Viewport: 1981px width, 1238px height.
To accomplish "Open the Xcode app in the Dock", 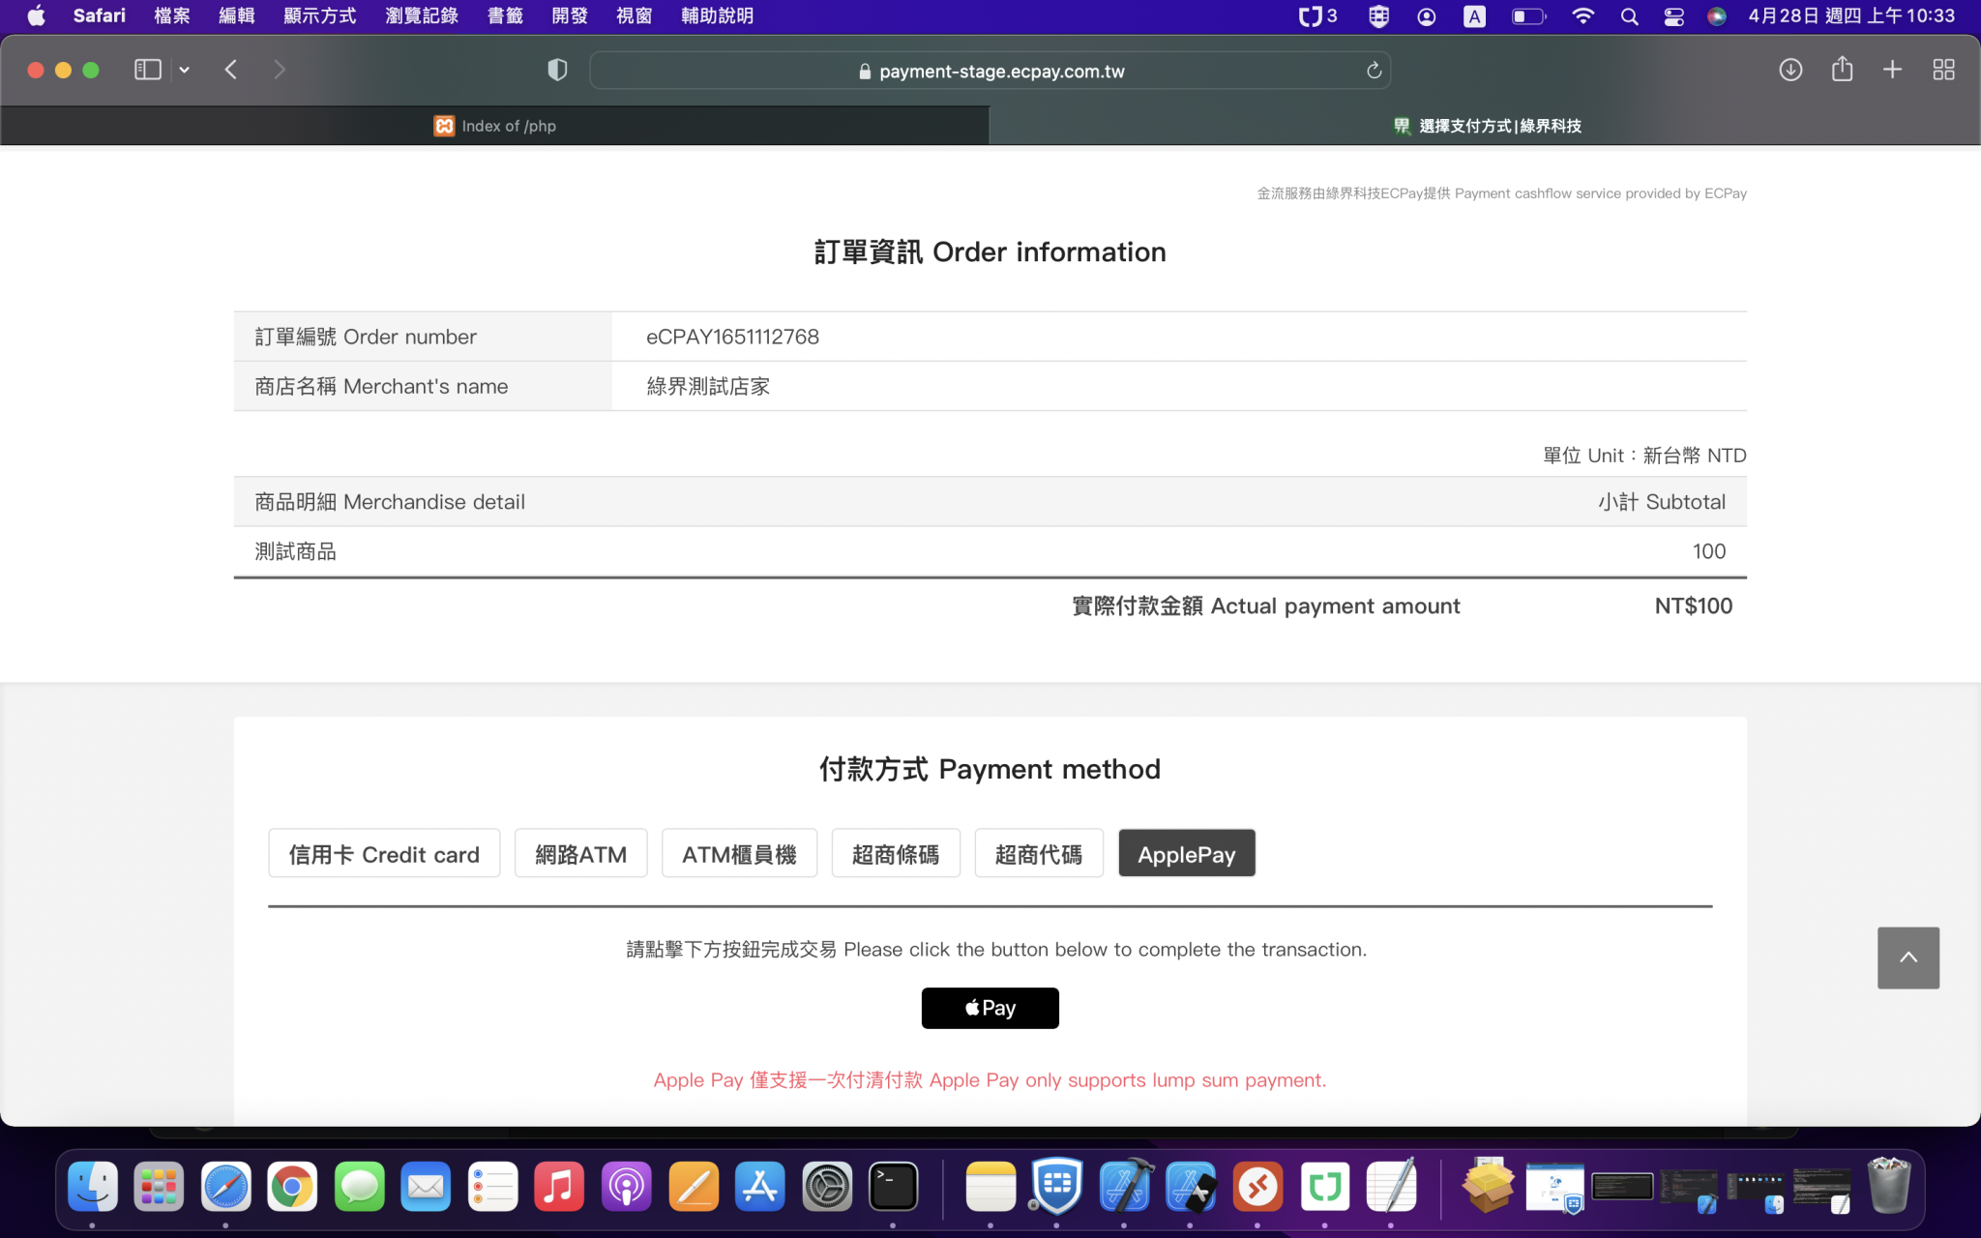I will [1126, 1187].
